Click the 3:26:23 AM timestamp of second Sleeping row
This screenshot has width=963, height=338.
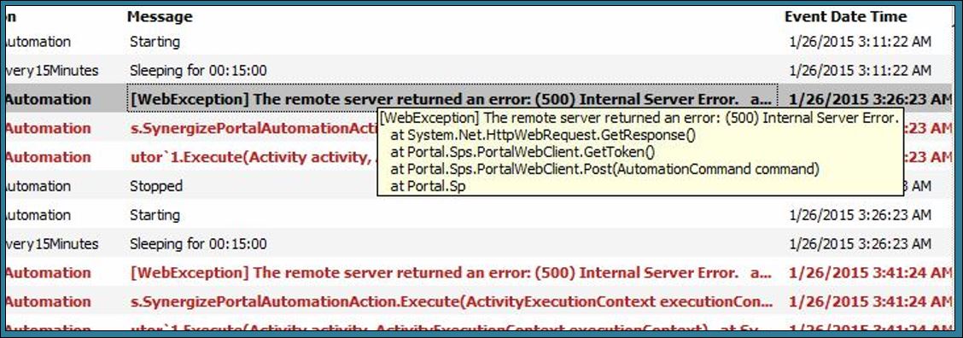click(861, 244)
